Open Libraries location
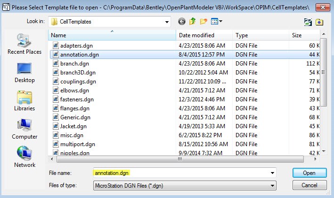Image resolution: width=334 pixels, height=198 pixels. point(24,101)
